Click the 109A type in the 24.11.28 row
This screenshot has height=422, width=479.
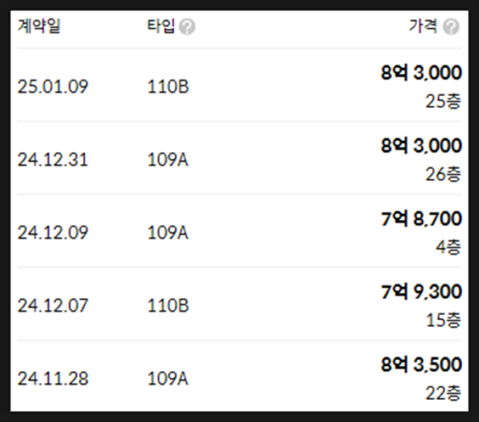tap(168, 379)
